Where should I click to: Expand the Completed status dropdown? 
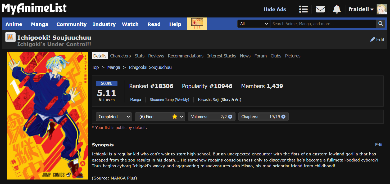[x=114, y=117]
